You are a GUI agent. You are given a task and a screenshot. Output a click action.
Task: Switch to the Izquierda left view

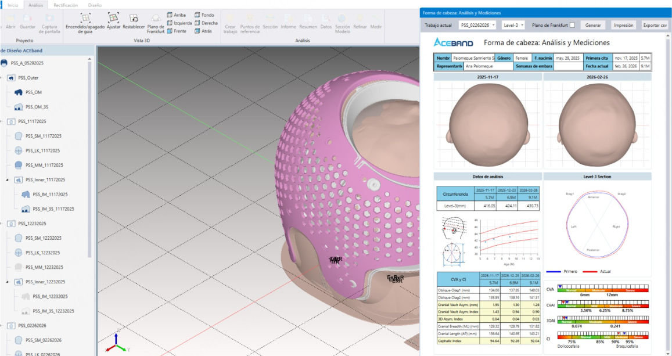179,23
